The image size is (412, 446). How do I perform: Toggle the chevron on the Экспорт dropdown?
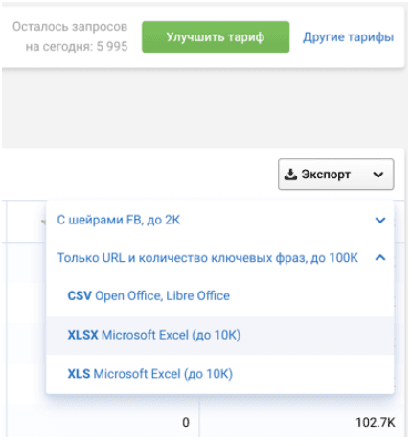click(x=378, y=175)
